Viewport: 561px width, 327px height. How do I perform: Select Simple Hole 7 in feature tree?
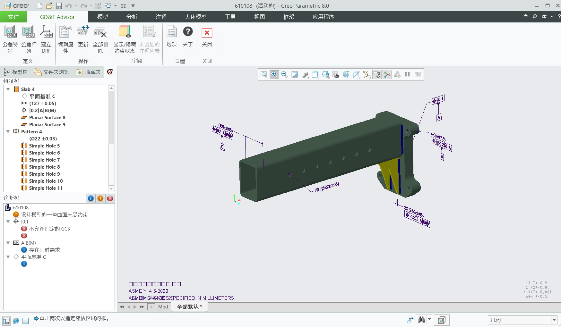point(44,160)
